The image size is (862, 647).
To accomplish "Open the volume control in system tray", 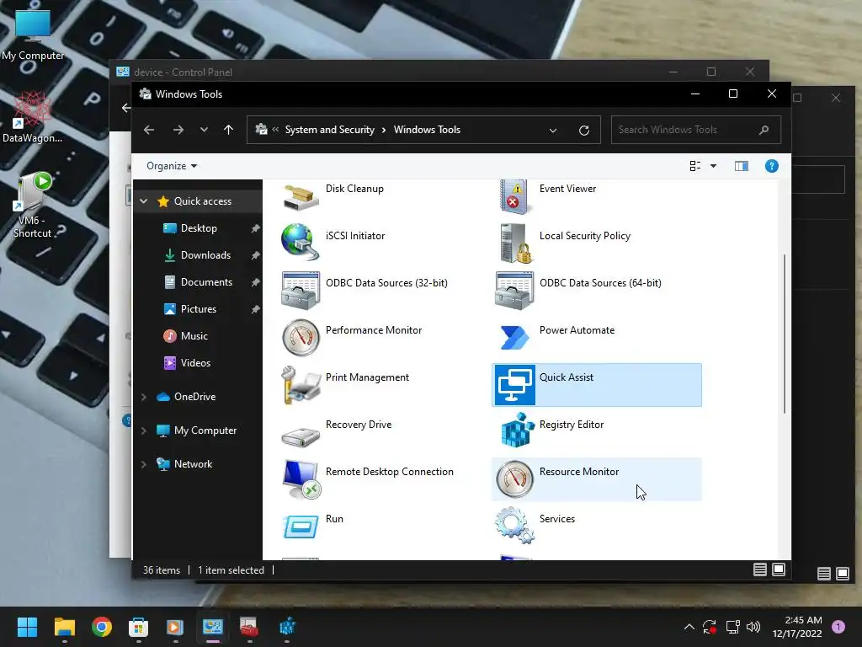I will tap(753, 627).
